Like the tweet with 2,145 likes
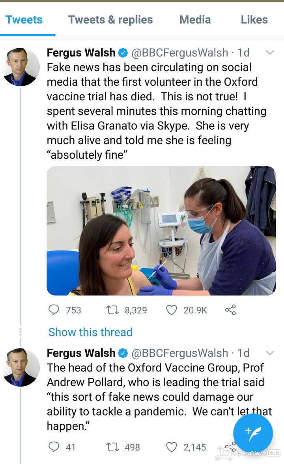This screenshot has height=464, width=284. [x=171, y=447]
